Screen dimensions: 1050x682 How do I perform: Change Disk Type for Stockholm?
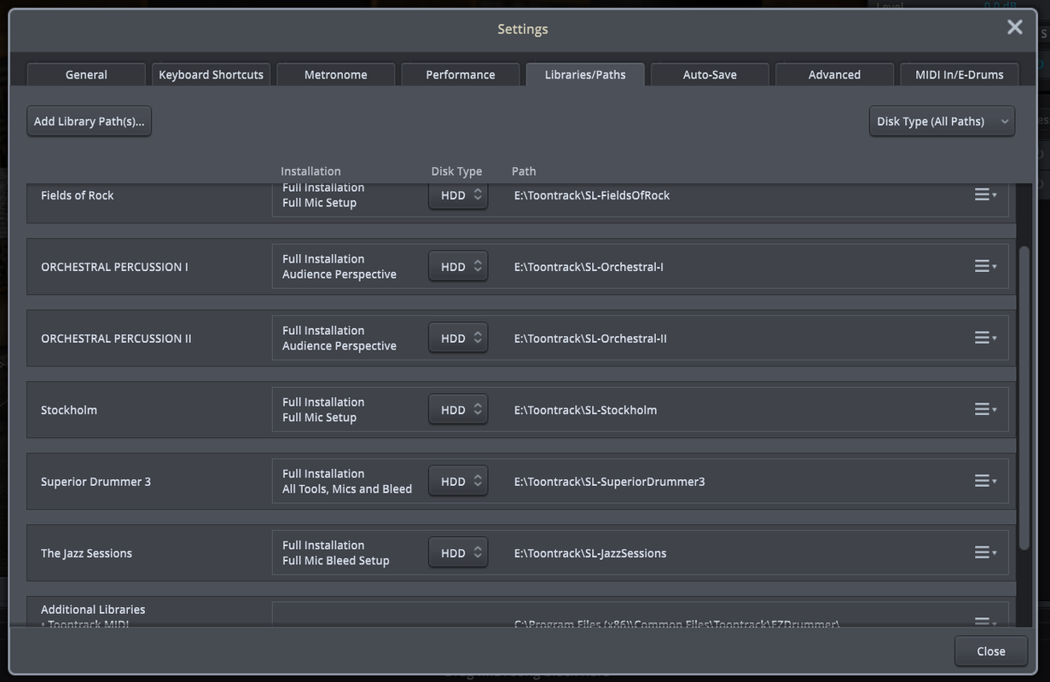click(x=458, y=410)
